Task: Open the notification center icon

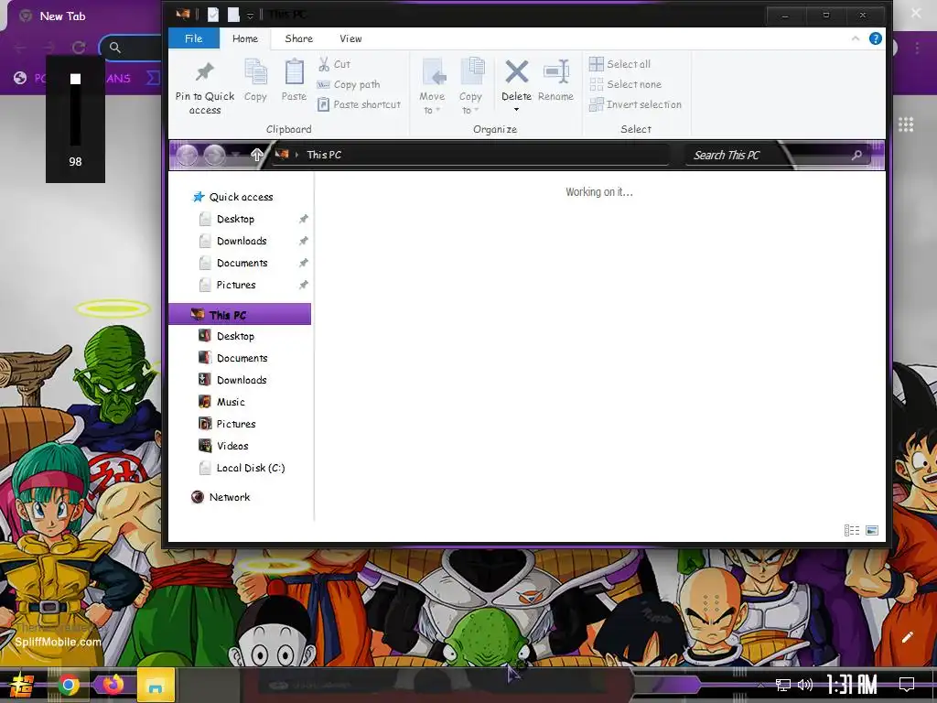Action: pos(907,684)
